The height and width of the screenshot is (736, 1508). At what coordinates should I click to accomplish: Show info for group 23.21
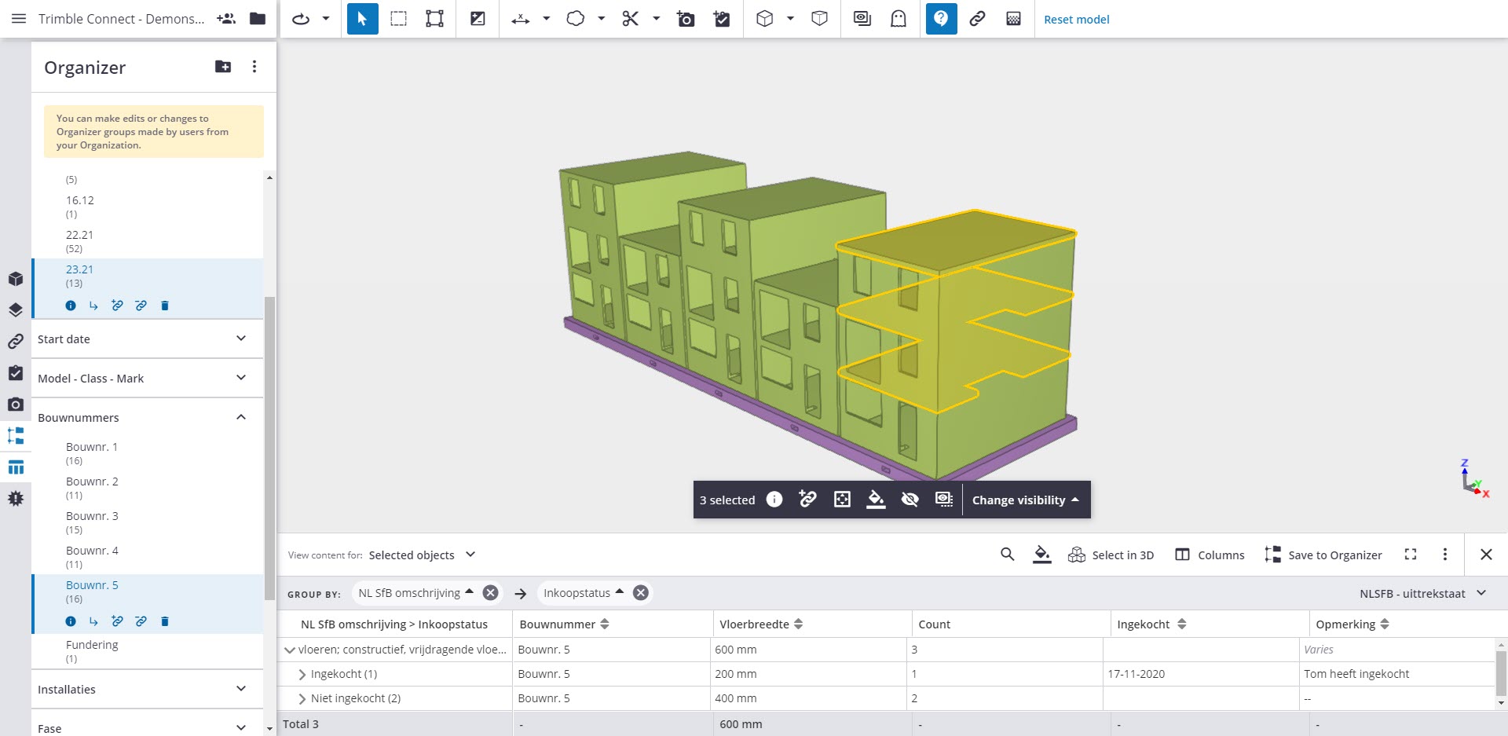coord(71,306)
